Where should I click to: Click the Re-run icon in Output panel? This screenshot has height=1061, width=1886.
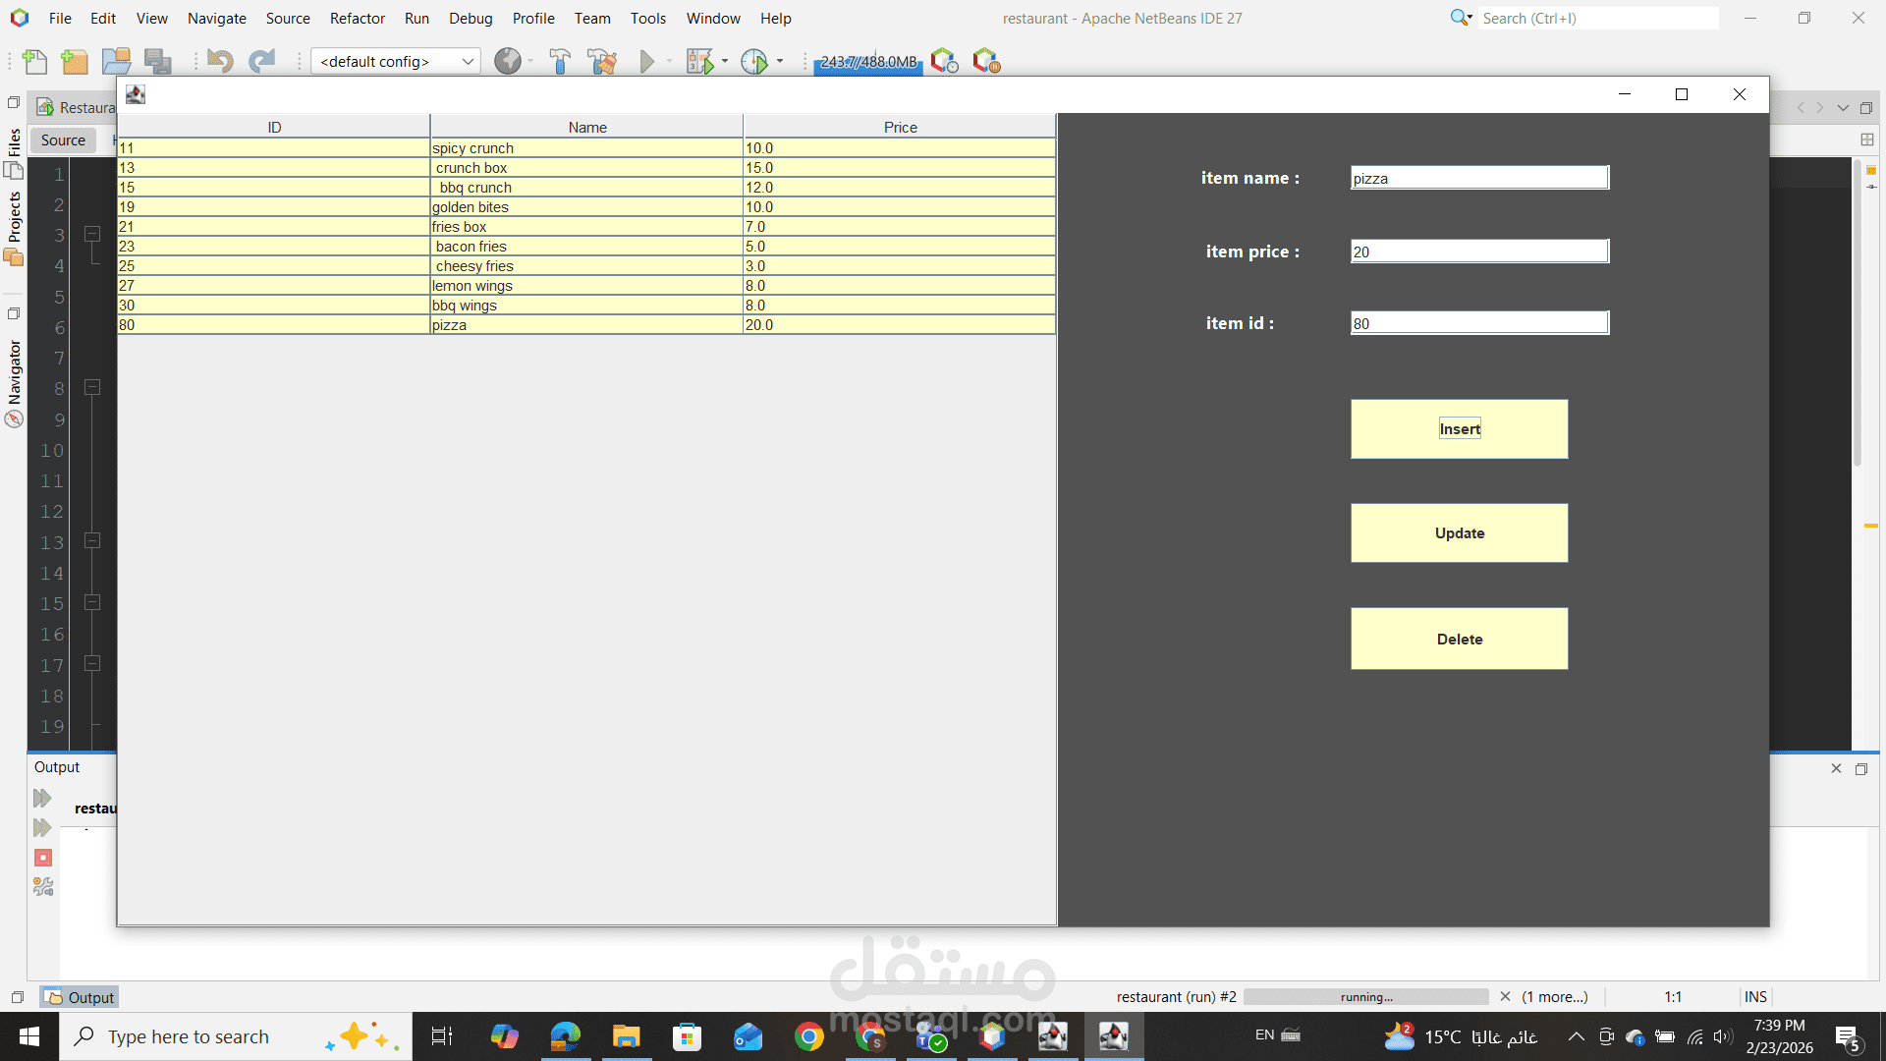43,798
